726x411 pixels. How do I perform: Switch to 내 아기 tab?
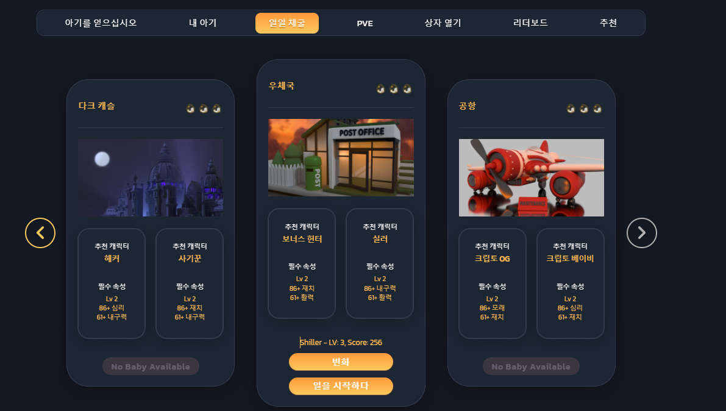(203, 23)
